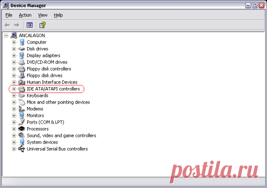Select the Universal Serial Bus controllers label
The width and height of the screenshot is (267, 188).
tap(57, 149)
